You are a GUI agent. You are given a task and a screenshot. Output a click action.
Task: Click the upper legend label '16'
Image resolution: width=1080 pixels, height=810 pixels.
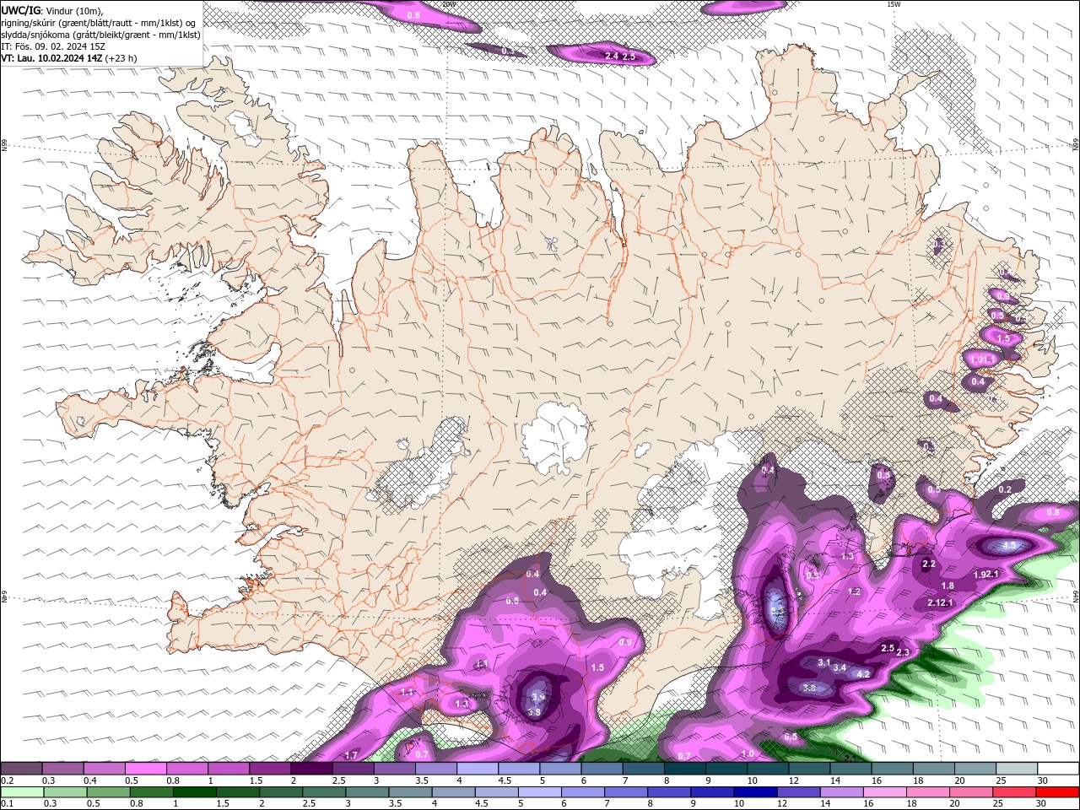tap(877, 780)
